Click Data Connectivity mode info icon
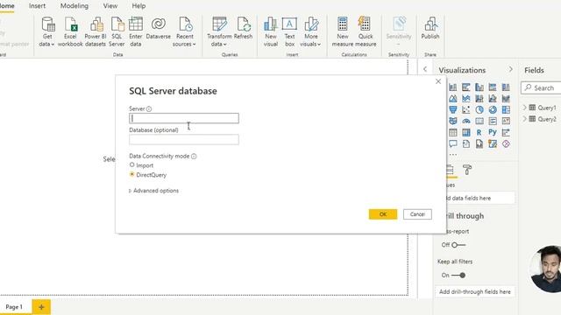 click(x=194, y=156)
